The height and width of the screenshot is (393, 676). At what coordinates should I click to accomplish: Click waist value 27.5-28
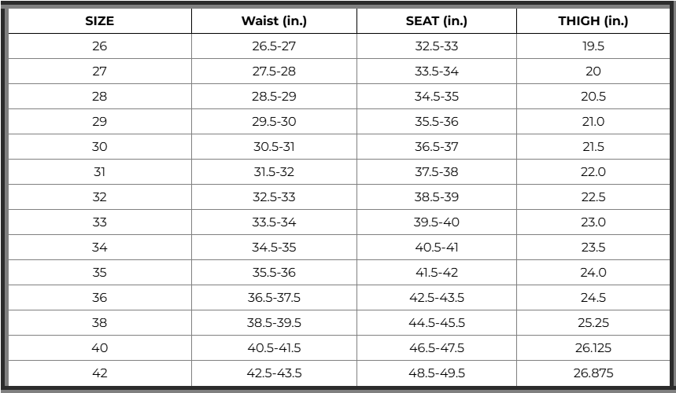pyautogui.click(x=274, y=71)
